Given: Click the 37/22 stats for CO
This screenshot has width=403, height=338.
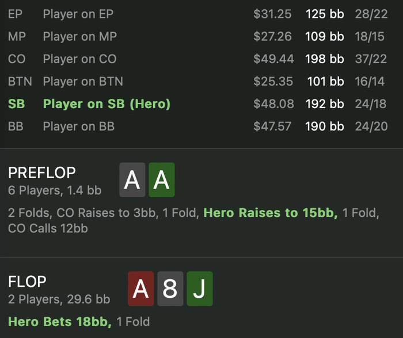Looking at the screenshot, I should click(x=371, y=59).
